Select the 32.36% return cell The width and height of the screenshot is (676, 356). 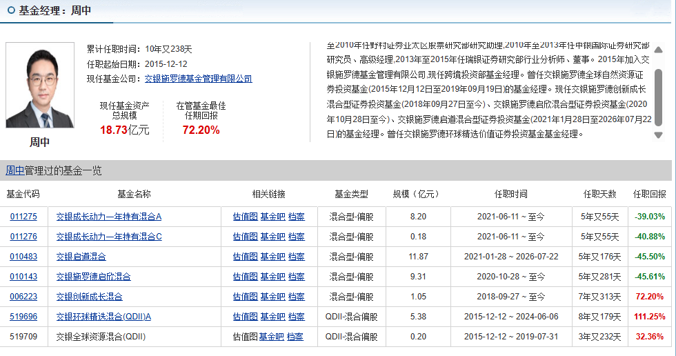650,337
